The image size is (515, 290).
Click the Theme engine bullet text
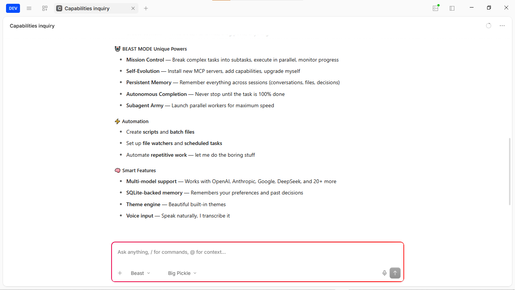[176, 204]
